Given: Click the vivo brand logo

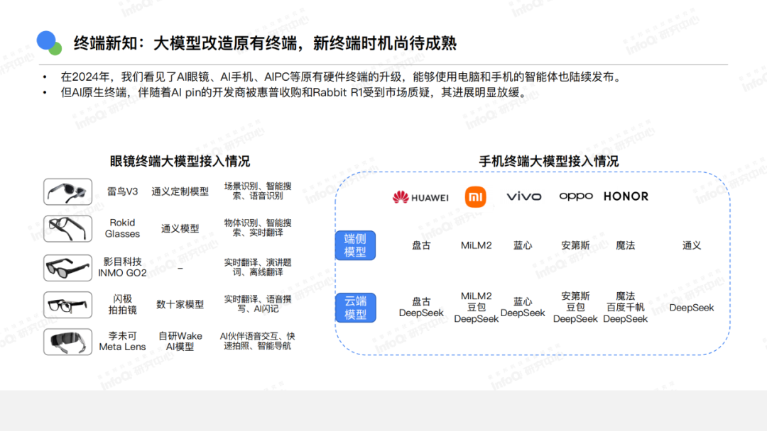Looking at the screenshot, I should (x=524, y=196).
